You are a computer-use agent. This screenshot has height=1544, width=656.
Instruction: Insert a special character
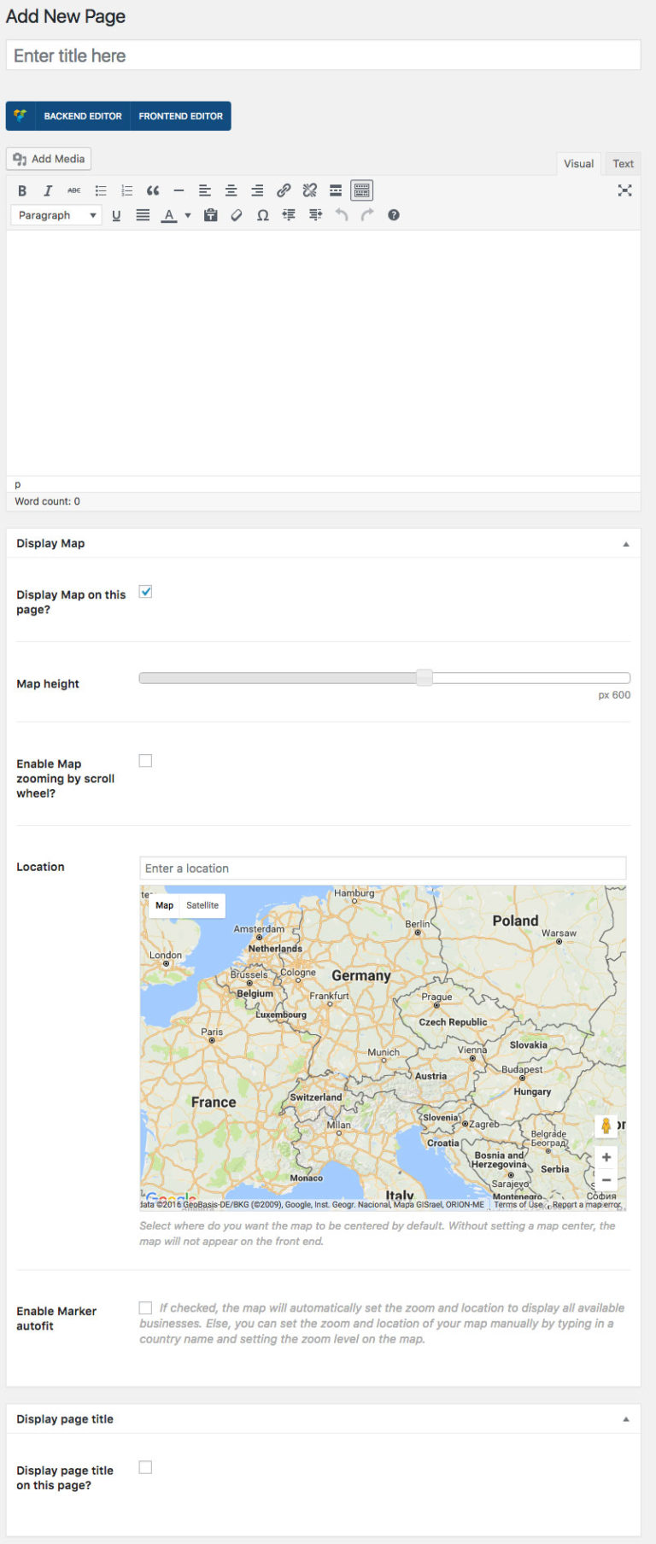(x=263, y=215)
